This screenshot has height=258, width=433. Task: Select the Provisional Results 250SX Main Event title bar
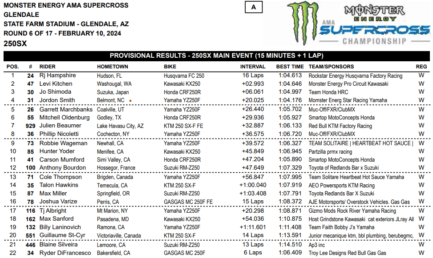click(216, 56)
